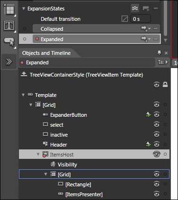
Task: Collapse the nested [Grid] under ItemsHost
Action: pos(46,174)
